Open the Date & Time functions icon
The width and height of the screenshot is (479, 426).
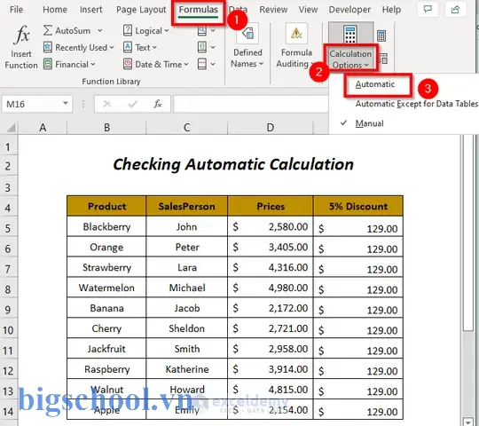click(x=128, y=64)
